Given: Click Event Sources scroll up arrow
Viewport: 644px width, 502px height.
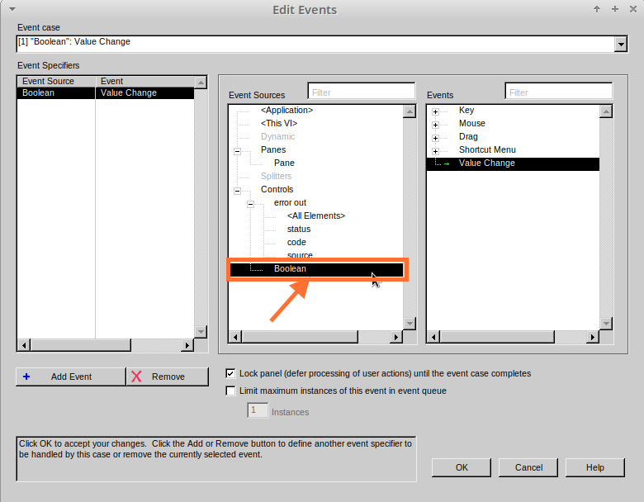Looking at the screenshot, I should point(410,111).
